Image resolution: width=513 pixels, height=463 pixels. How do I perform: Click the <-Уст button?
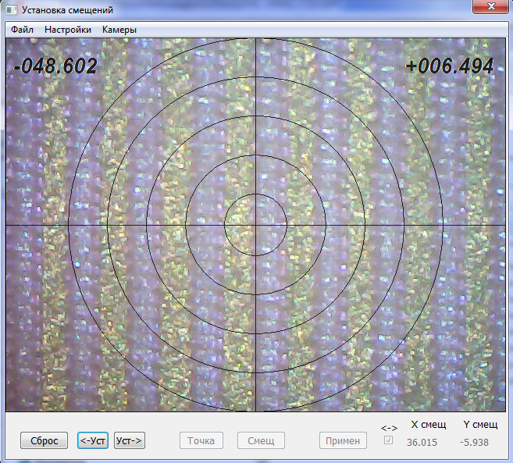[93, 440]
